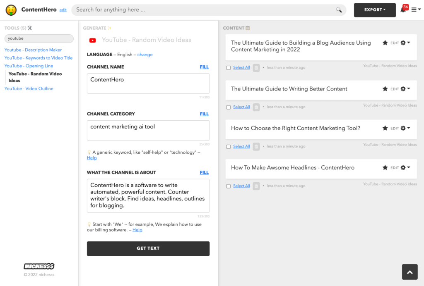Open YouTube - Video Outline tool
The image size is (424, 286).
[x=29, y=88]
